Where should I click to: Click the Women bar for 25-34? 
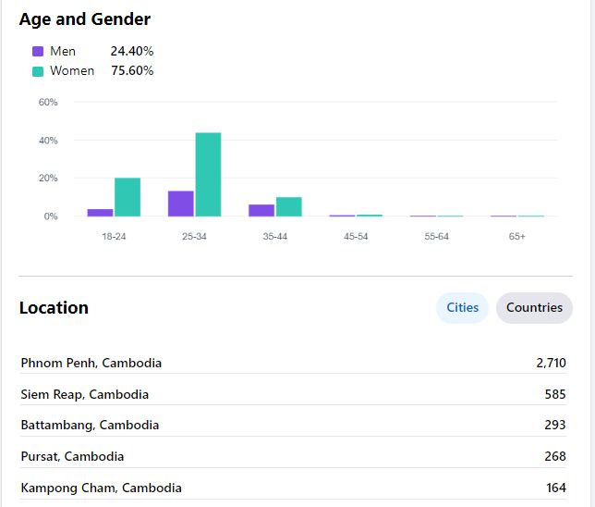click(208, 175)
